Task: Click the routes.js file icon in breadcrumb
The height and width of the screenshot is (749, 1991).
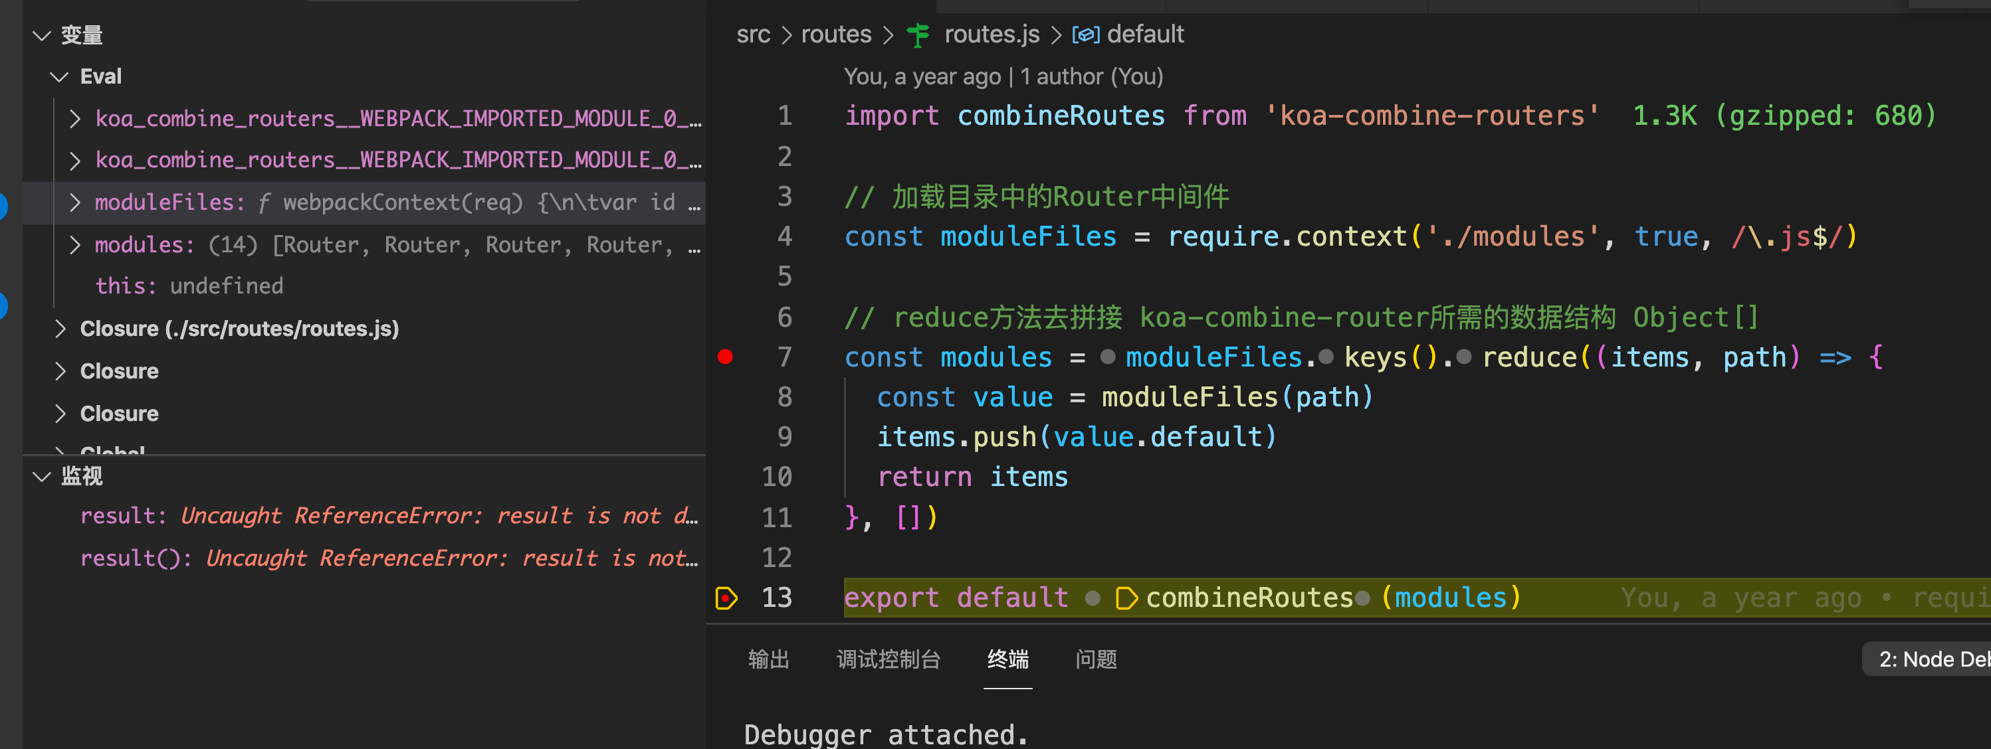Action: 918,35
